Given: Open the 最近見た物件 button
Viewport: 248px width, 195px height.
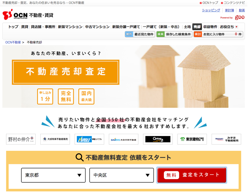Looking at the screenshot, I should [x=140, y=34].
